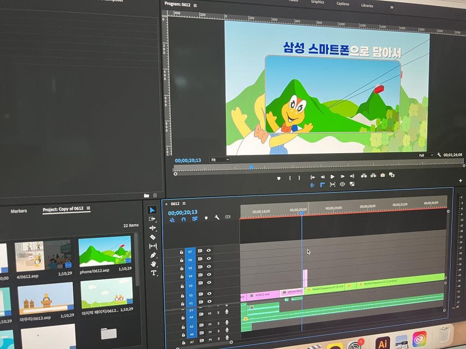Screen dimensions: 466x349
Task: Toggle closed captions track button in timeline
Action: (228, 217)
